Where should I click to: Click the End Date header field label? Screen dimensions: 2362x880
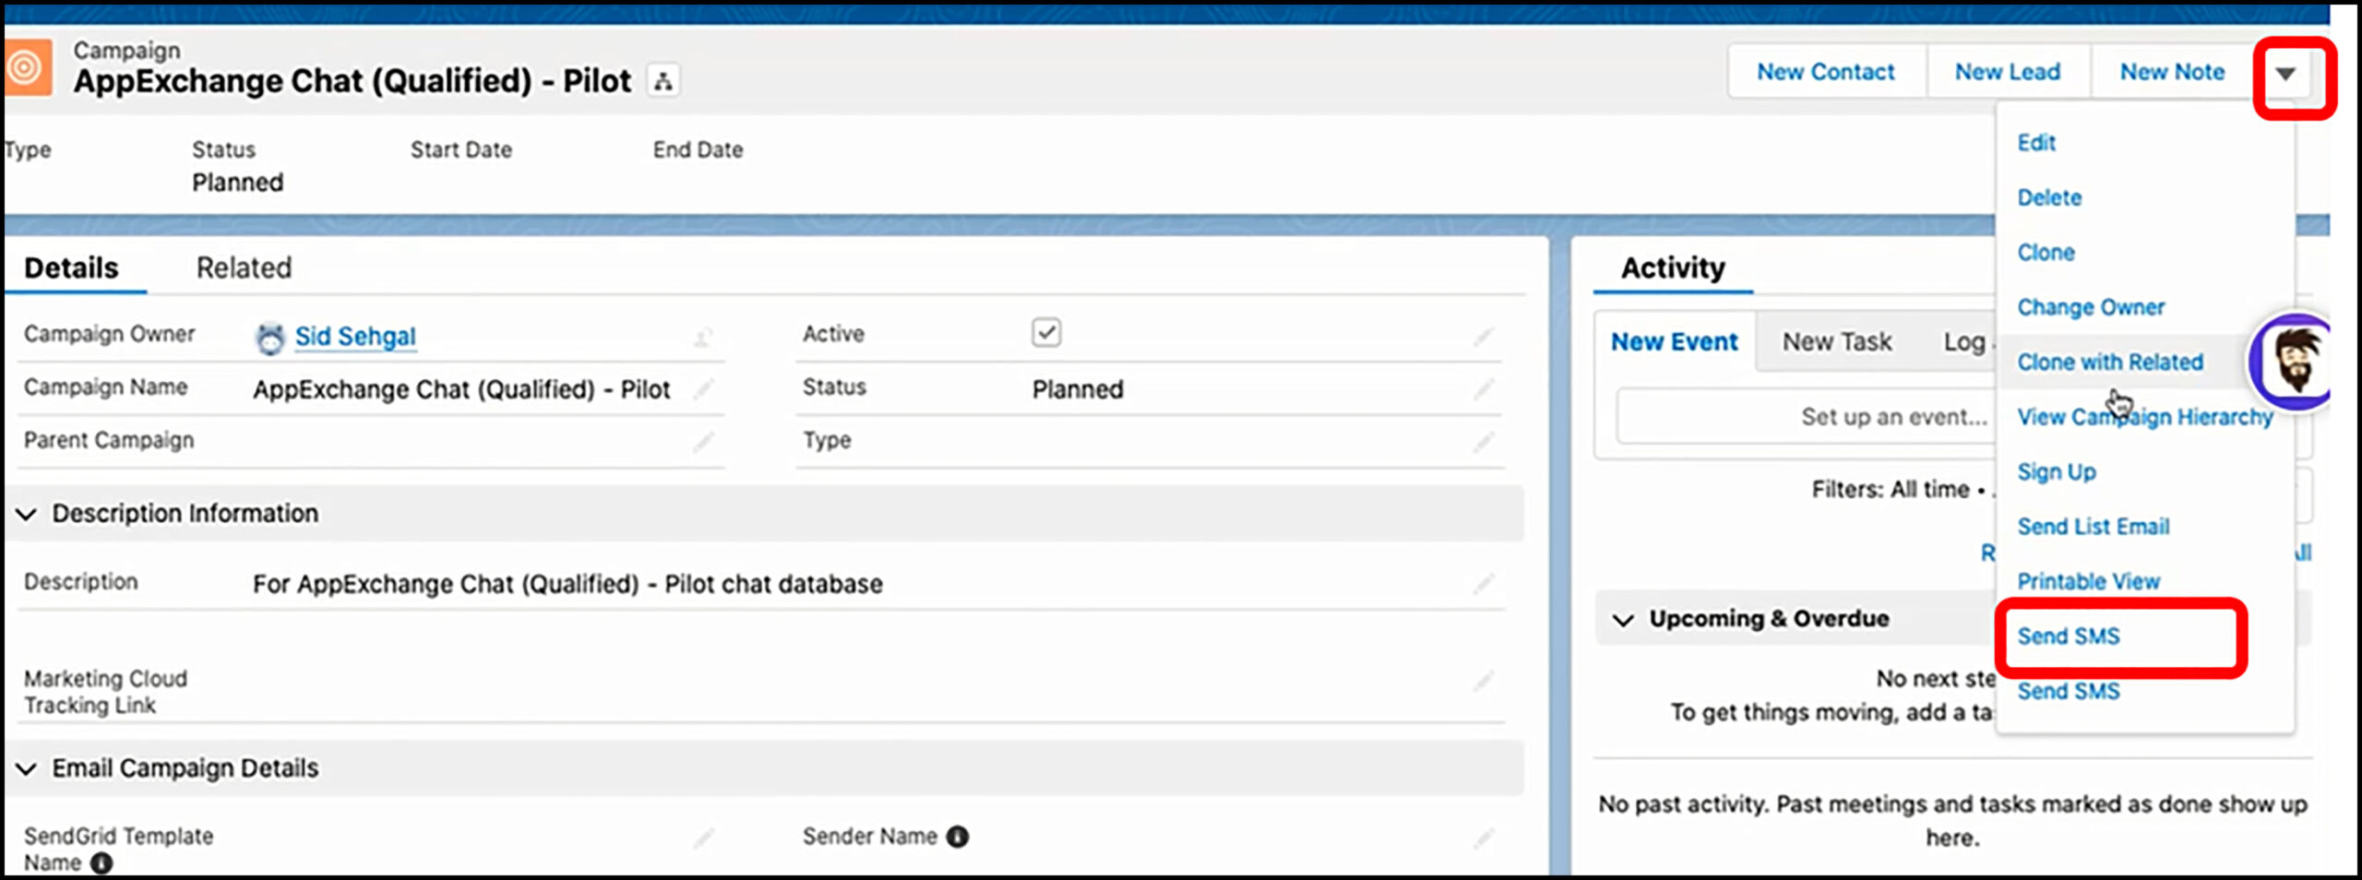click(x=698, y=149)
